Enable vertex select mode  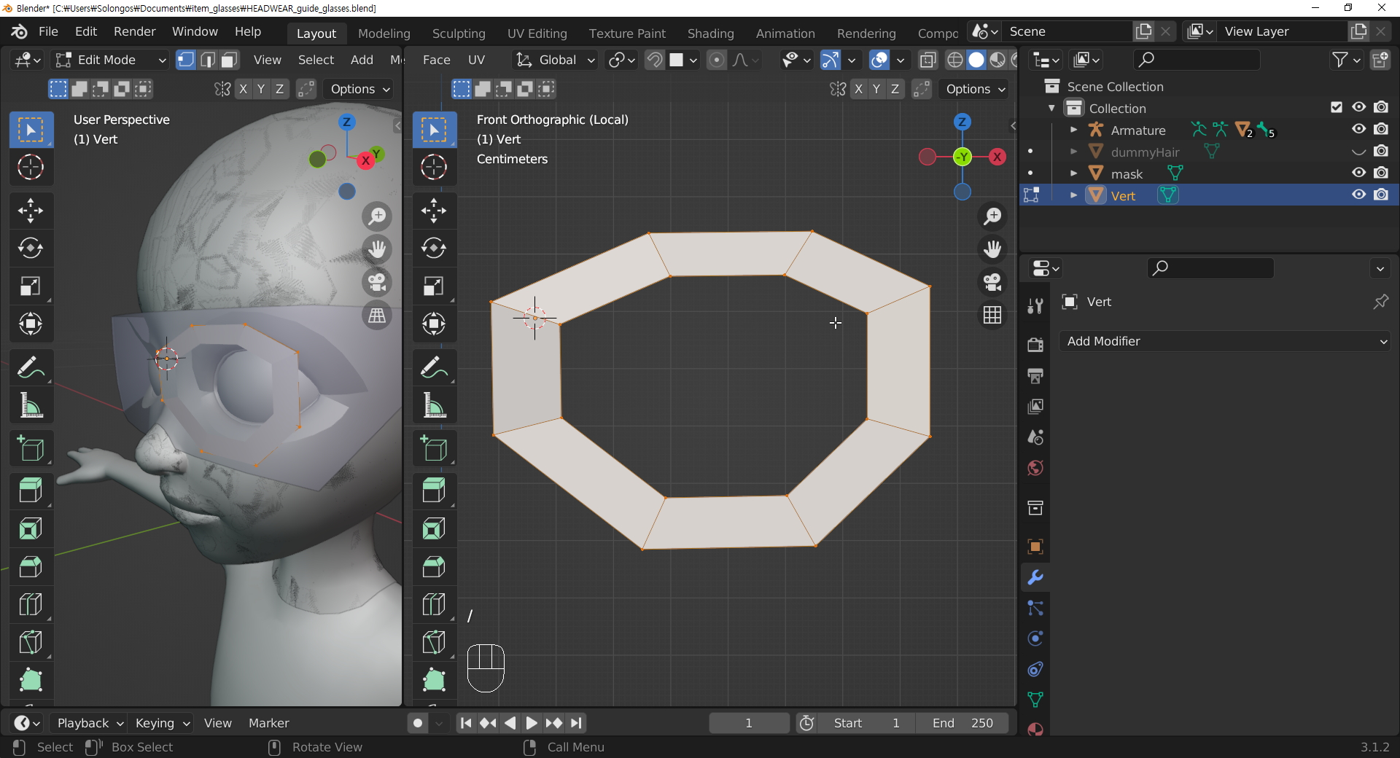click(186, 60)
